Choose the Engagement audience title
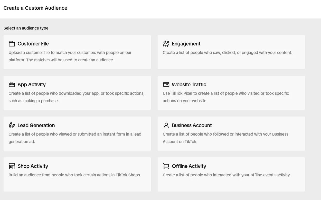Screen dimensions: 321x200 pyautogui.click(x=186, y=44)
